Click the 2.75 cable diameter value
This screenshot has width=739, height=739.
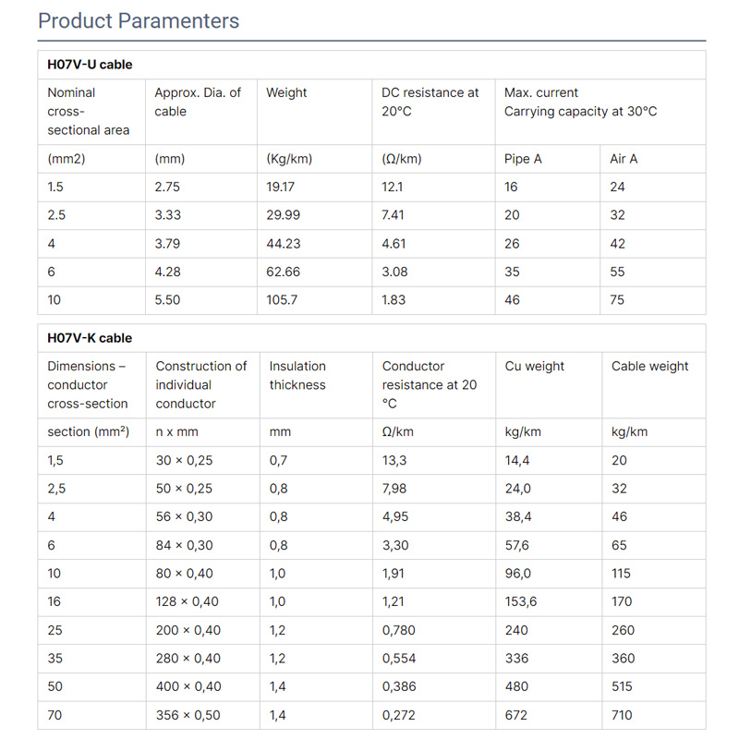point(168,187)
